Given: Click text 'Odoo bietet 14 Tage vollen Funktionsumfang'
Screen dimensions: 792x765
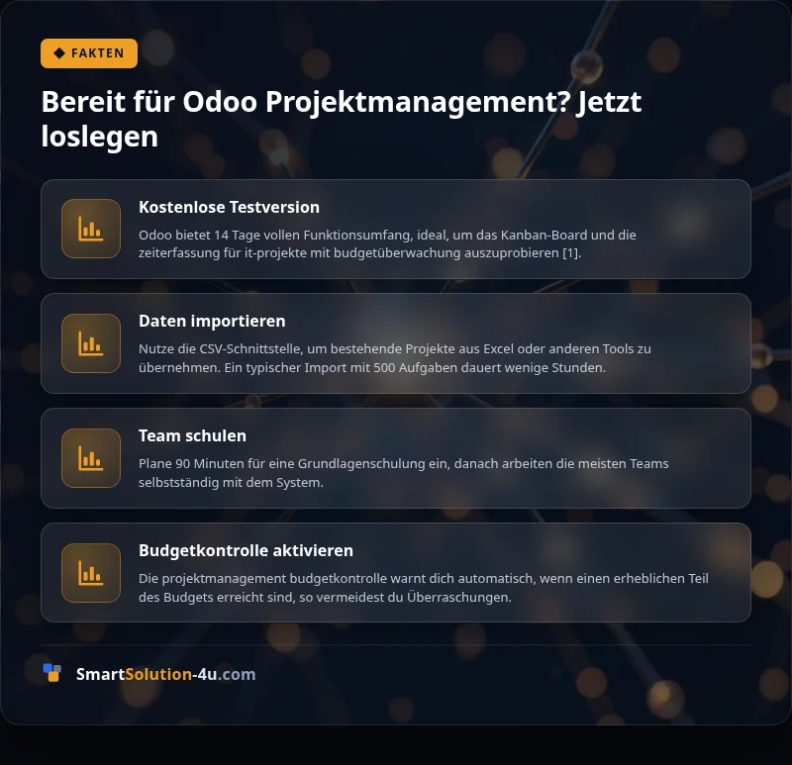Looking at the screenshot, I should click(276, 236).
